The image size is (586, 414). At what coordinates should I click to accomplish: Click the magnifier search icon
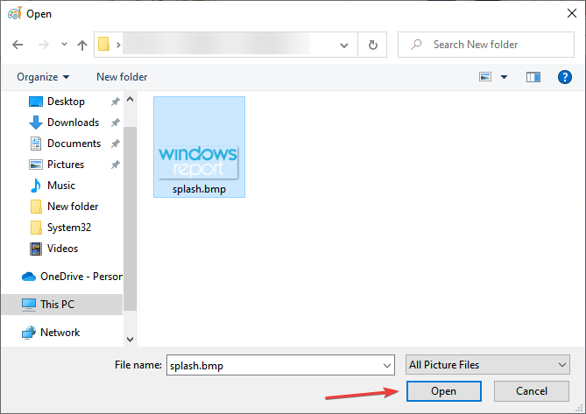click(416, 45)
